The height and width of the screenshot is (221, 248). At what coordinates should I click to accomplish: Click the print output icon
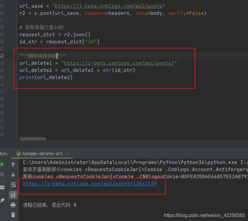click(13, 205)
